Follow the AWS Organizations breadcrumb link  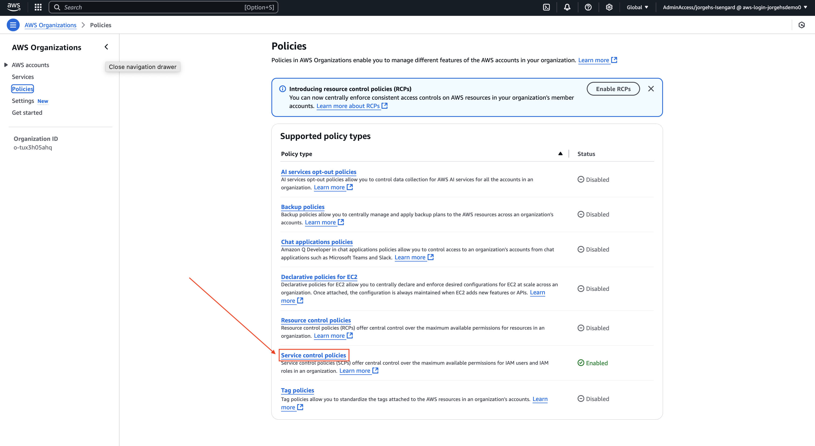point(50,25)
